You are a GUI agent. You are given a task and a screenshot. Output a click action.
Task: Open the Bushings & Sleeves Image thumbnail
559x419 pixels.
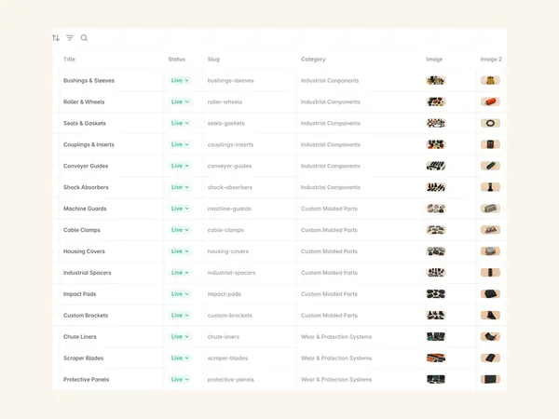[436, 80]
